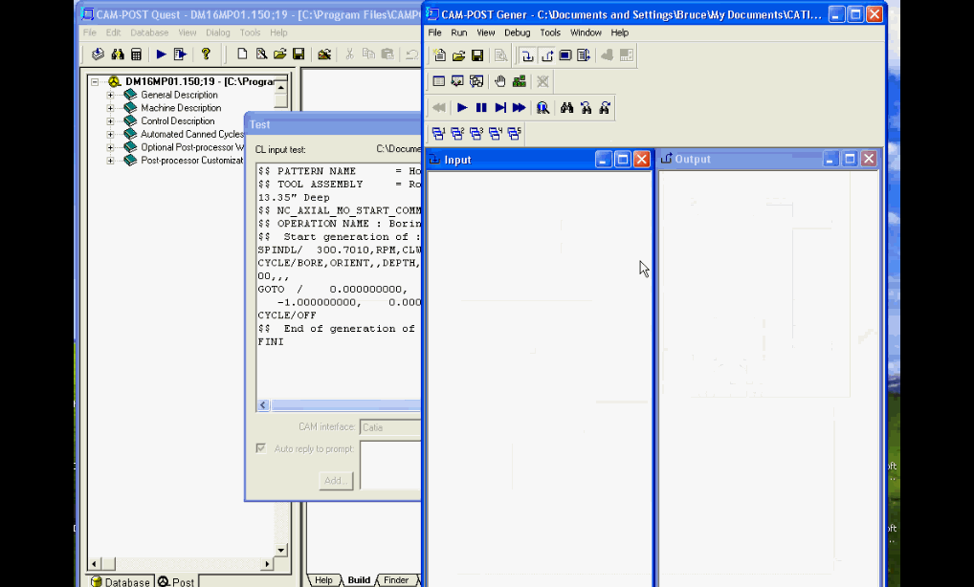Open the Run menu in Gener

pos(459,33)
